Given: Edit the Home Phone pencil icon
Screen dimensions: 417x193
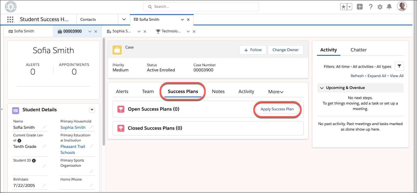Looking at the screenshot, I should [x=91, y=185].
